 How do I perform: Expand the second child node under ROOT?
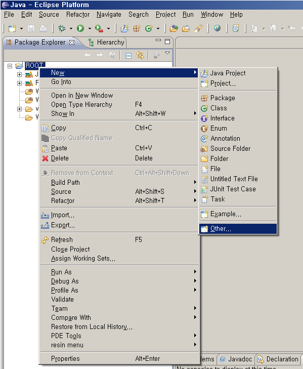pos(20,83)
